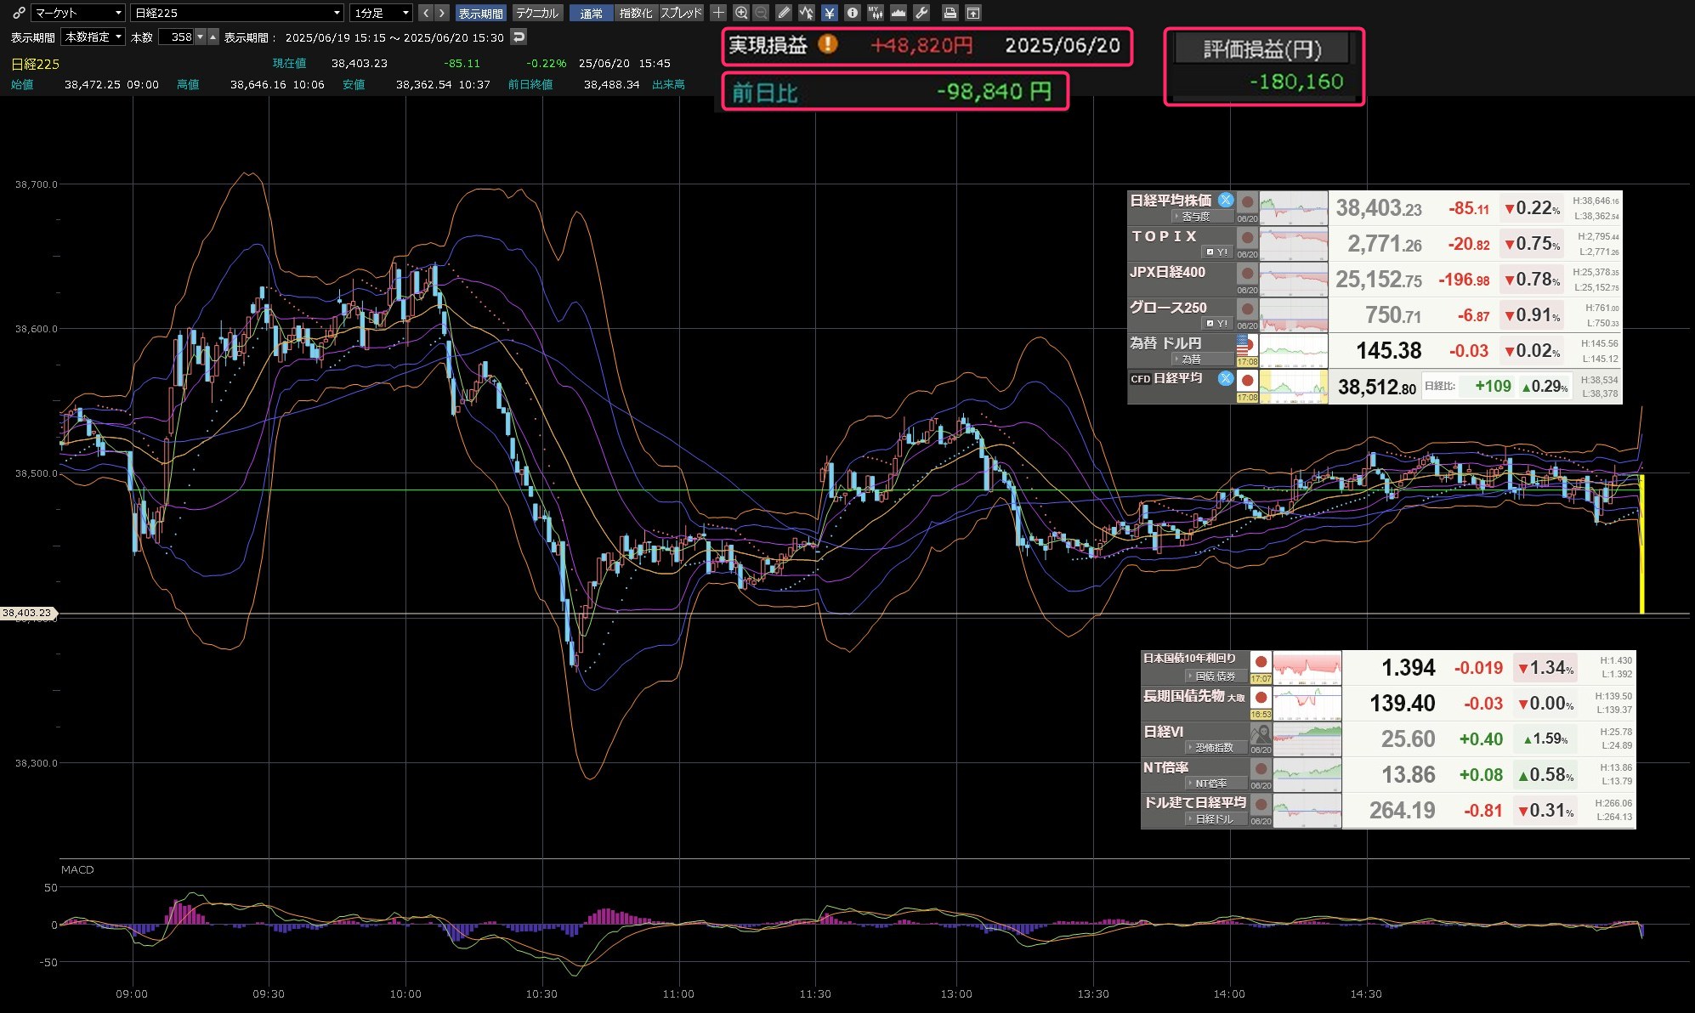Click the 日経225 yellow chart title
The image size is (1695, 1013).
35,64
